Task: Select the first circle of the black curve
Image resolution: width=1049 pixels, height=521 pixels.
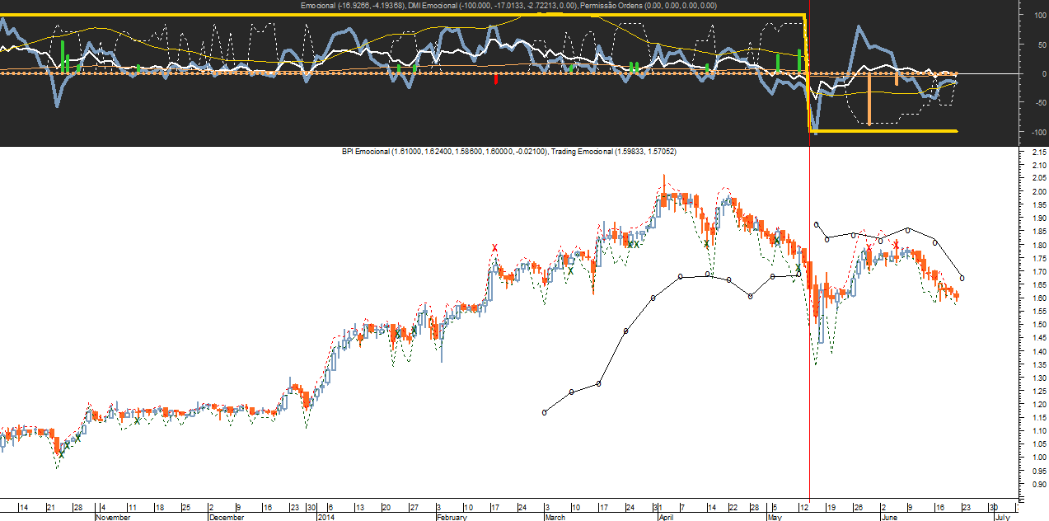Action: [x=545, y=412]
